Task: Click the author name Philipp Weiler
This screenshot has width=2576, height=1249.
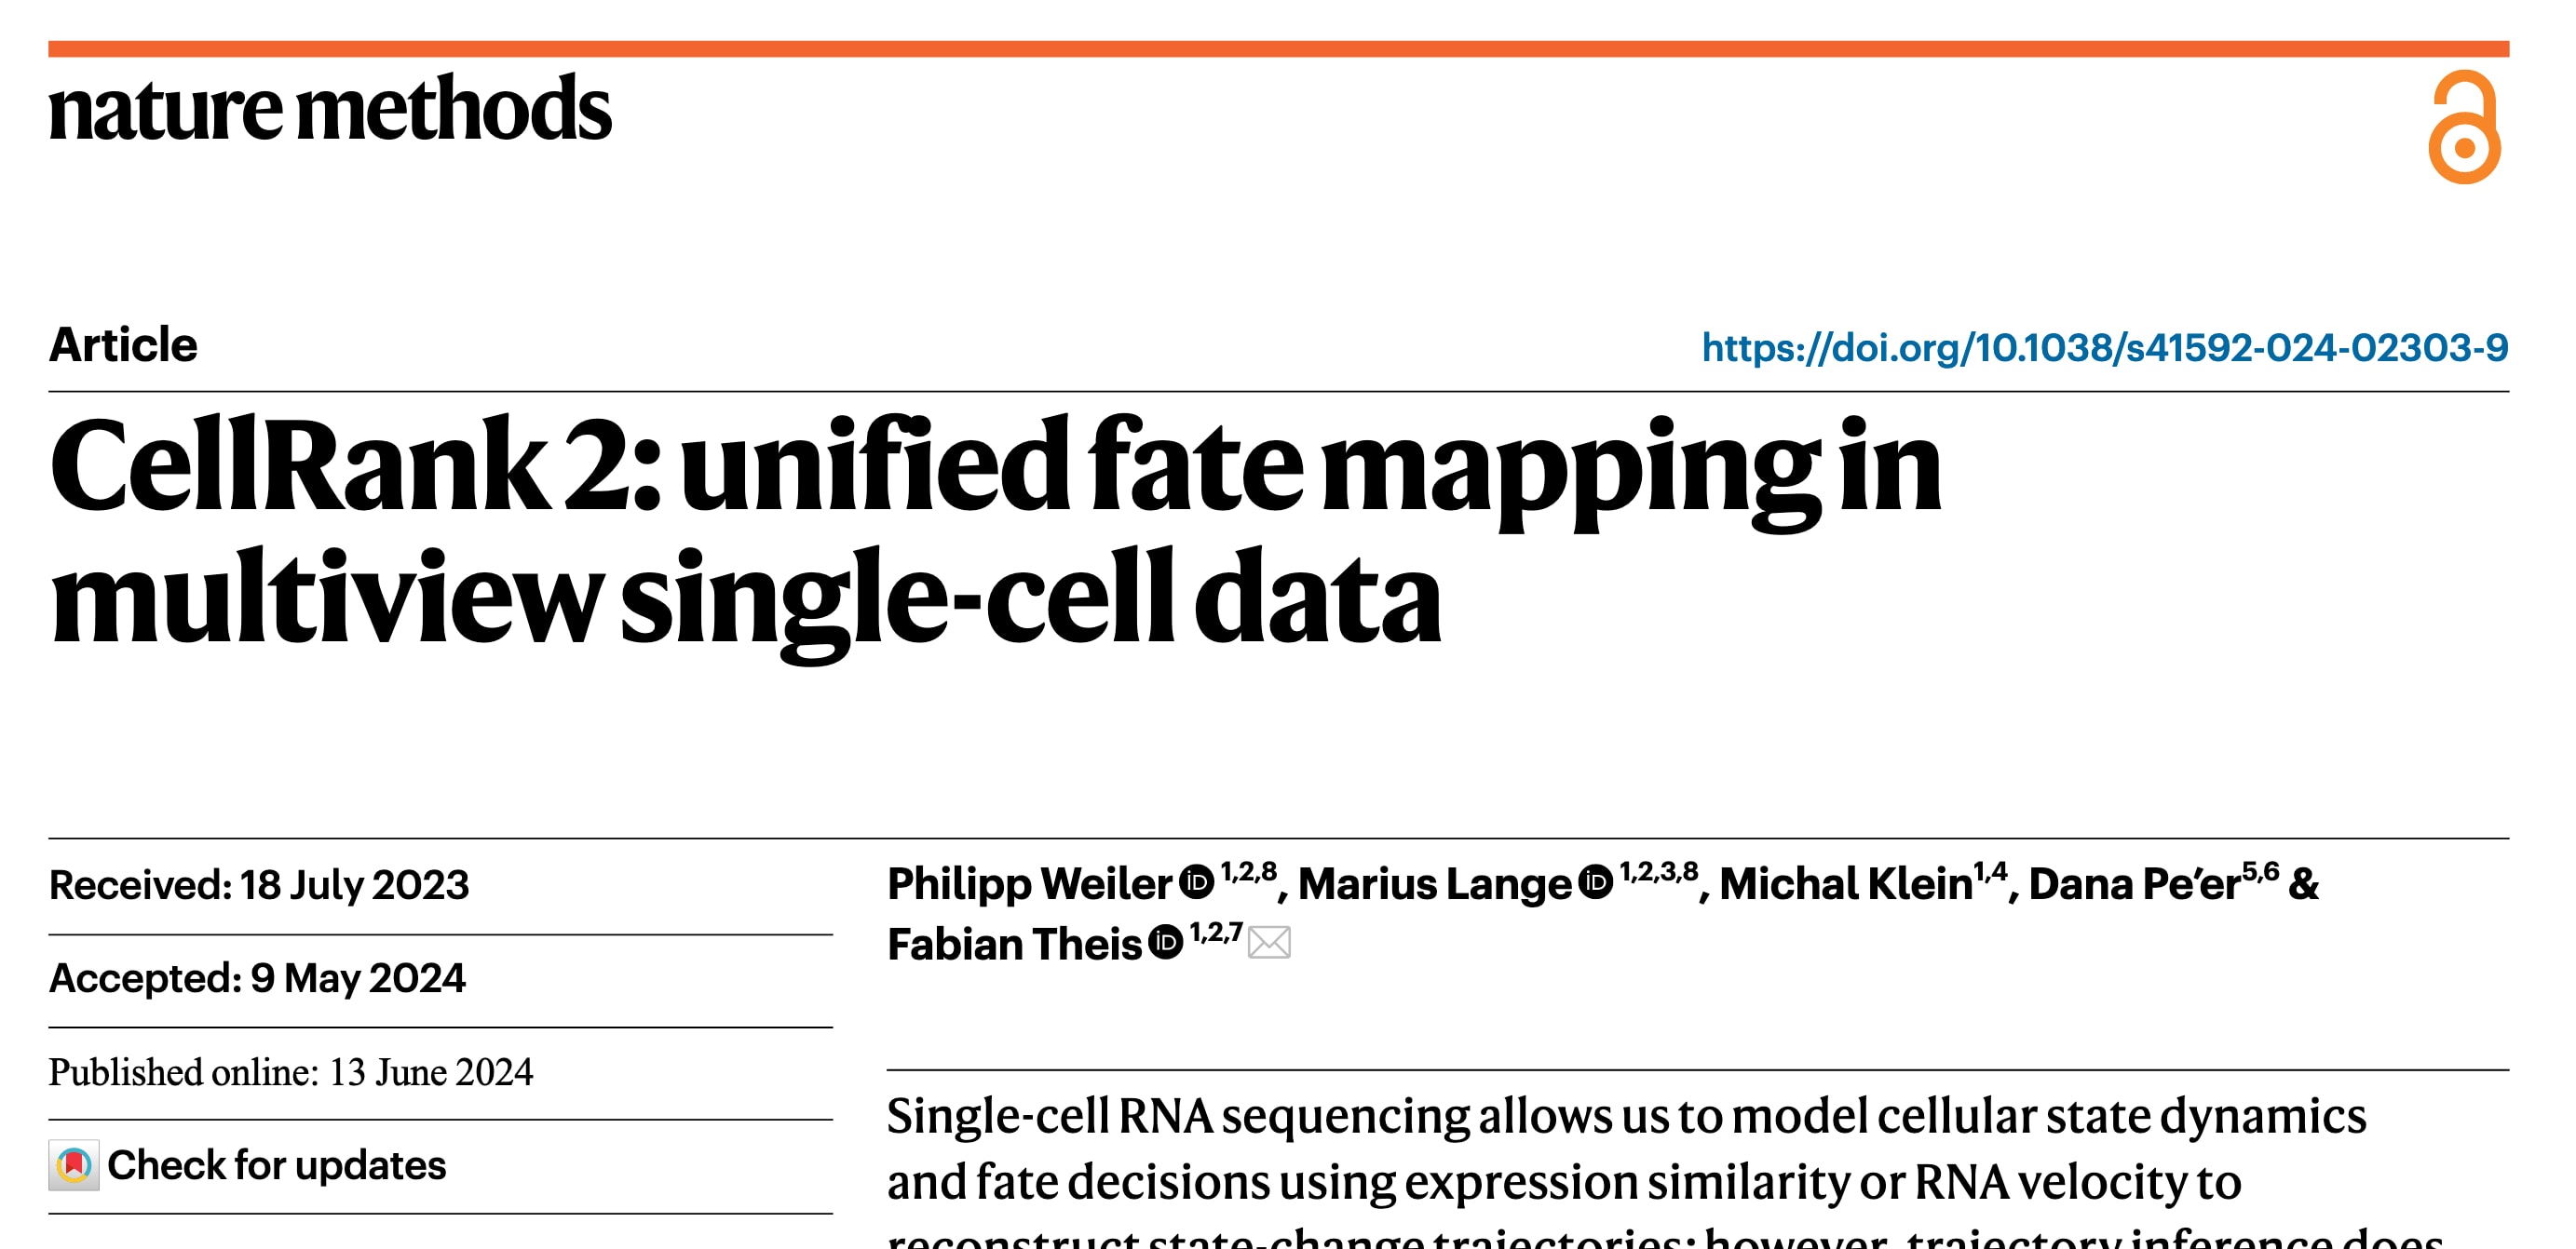Action: coord(1029,884)
